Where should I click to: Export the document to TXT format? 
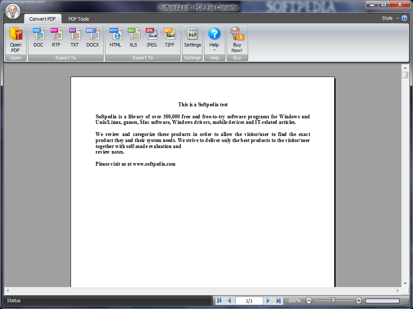(74, 37)
